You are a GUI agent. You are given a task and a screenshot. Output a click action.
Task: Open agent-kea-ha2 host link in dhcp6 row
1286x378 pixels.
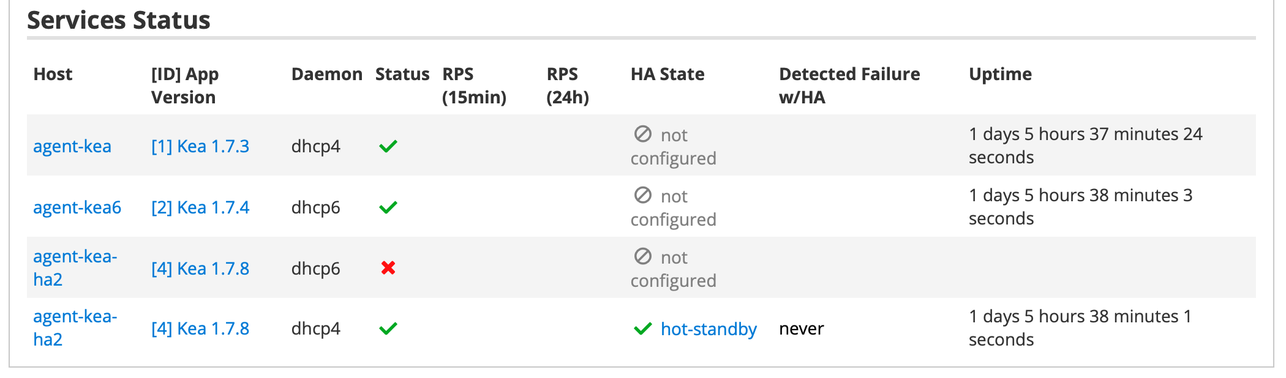coord(75,268)
